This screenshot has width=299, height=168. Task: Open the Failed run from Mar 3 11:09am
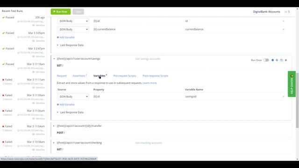point(23,99)
